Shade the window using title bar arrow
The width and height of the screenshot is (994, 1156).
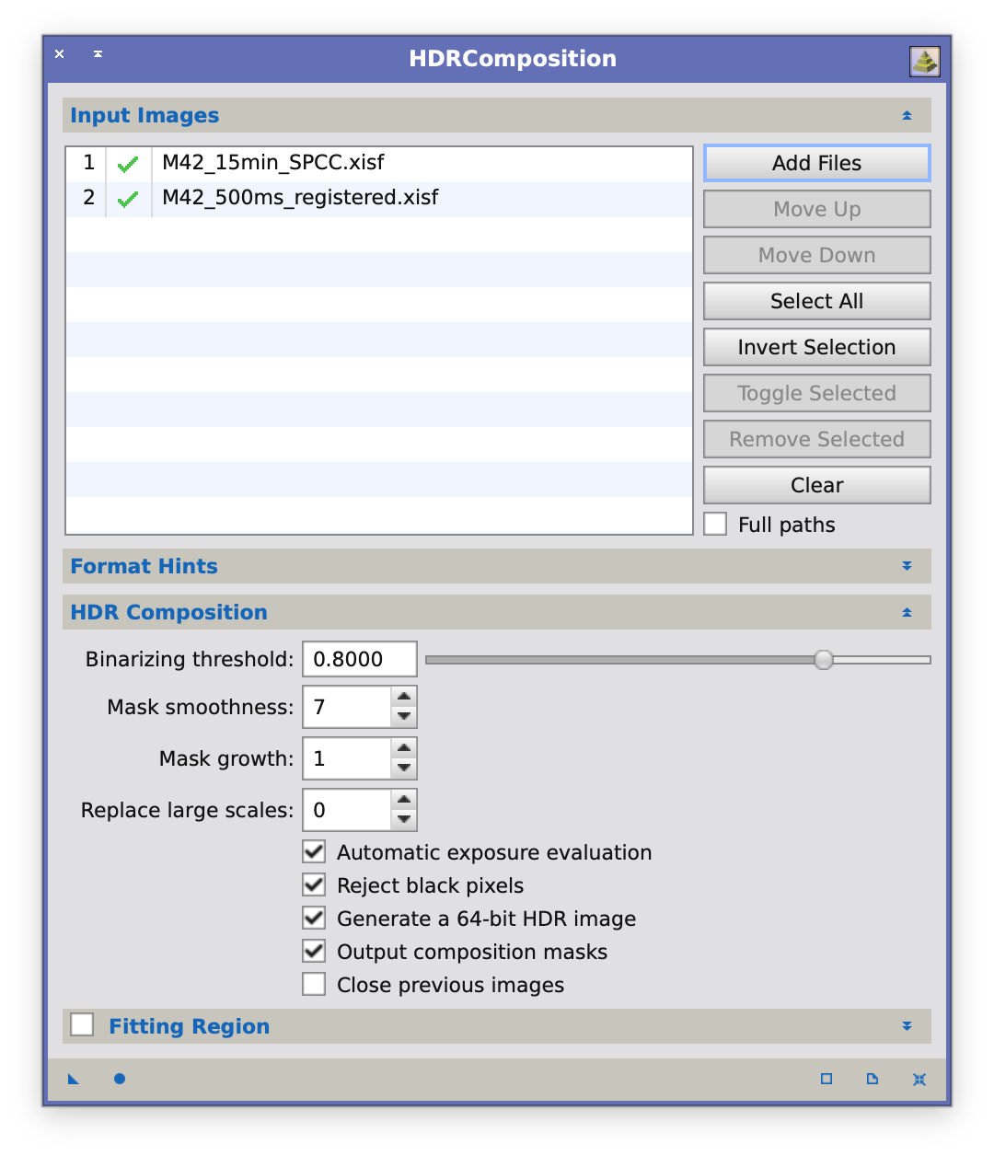(x=98, y=54)
